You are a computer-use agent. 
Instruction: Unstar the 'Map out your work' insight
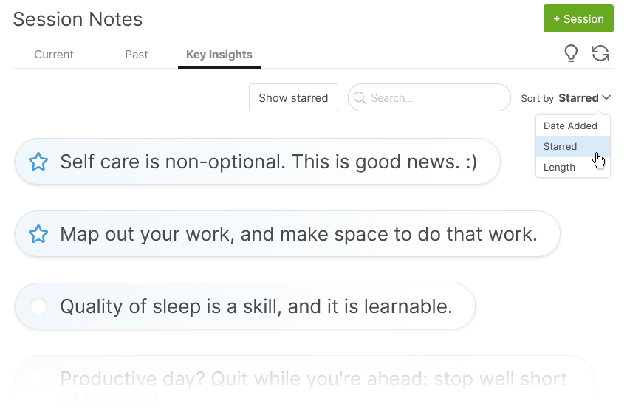38,234
